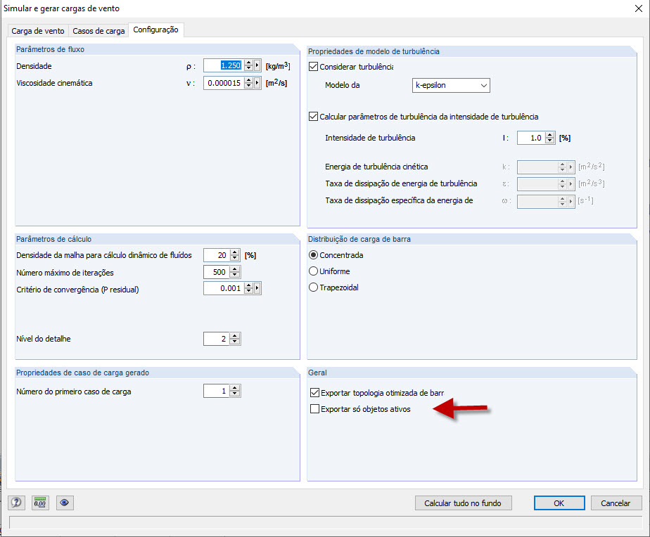Select the Trapezoidal load distribution

tap(314, 287)
